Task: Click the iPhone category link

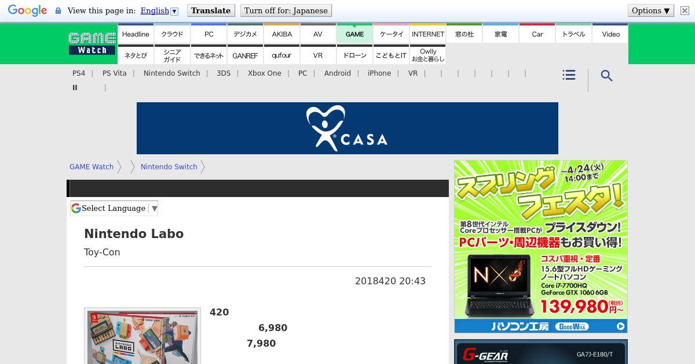Action: coord(379,73)
